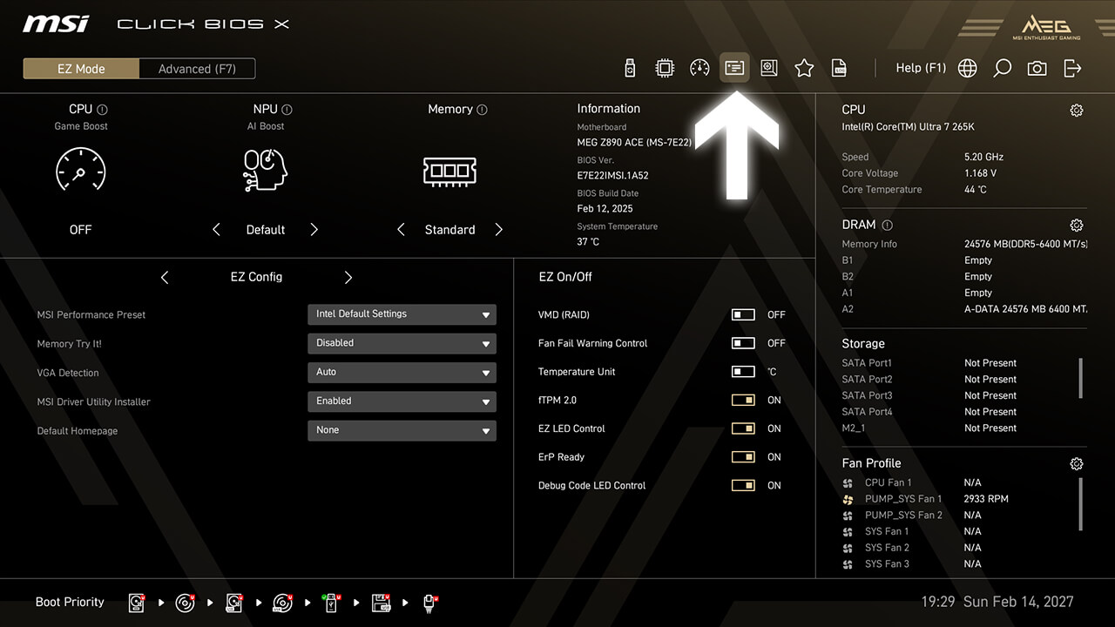Image resolution: width=1115 pixels, height=627 pixels.
Task: Click the Game Boost OFF label
Action: (80, 230)
